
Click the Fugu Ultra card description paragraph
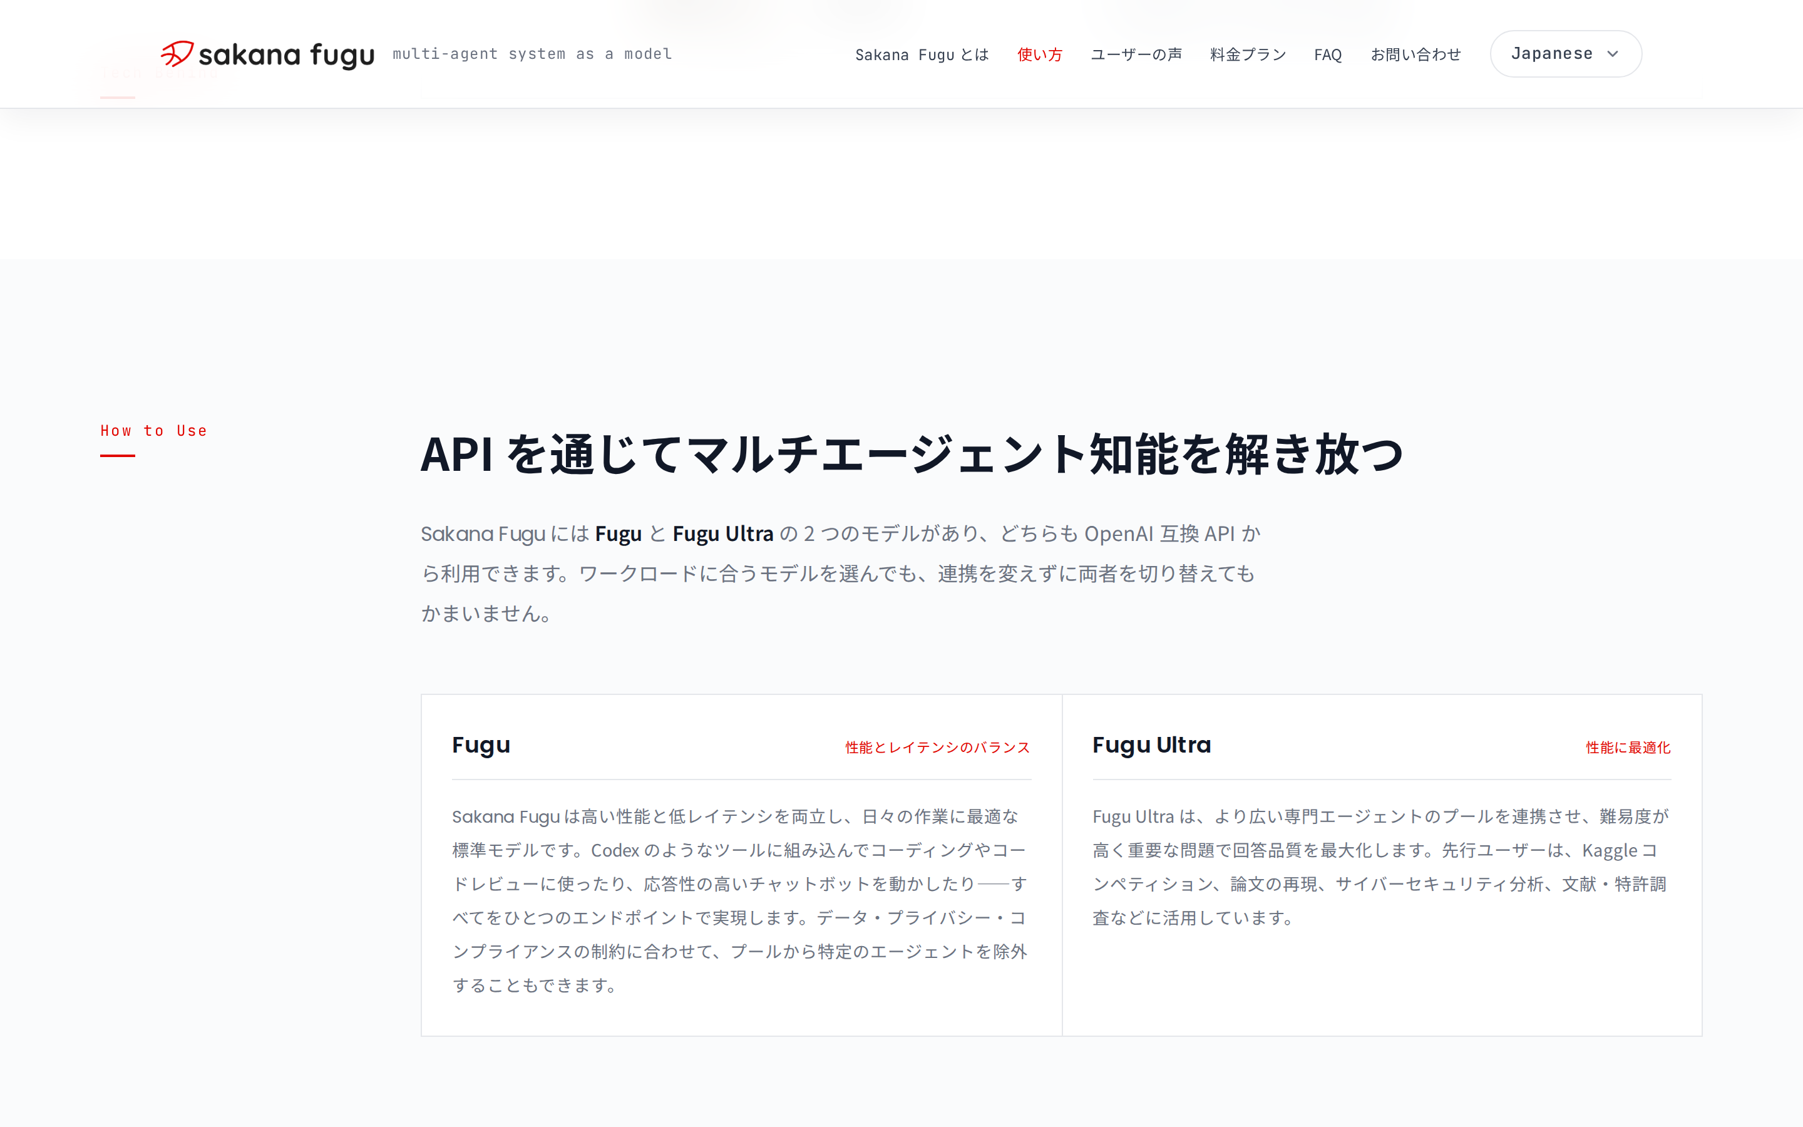(x=1380, y=867)
